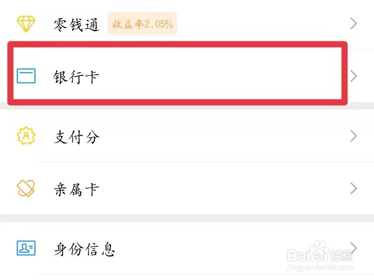The width and height of the screenshot is (374, 280).
Task: Click the jingyan.baidu.com watermark link
Action: [x=320, y=267]
